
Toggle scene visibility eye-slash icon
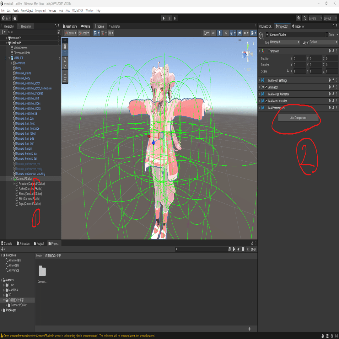(239, 33)
